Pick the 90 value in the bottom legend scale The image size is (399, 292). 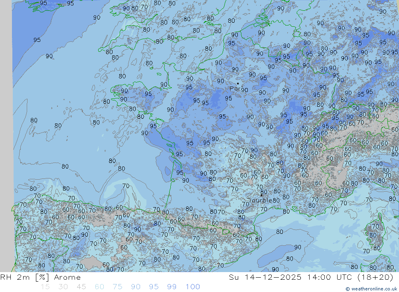tap(136, 287)
